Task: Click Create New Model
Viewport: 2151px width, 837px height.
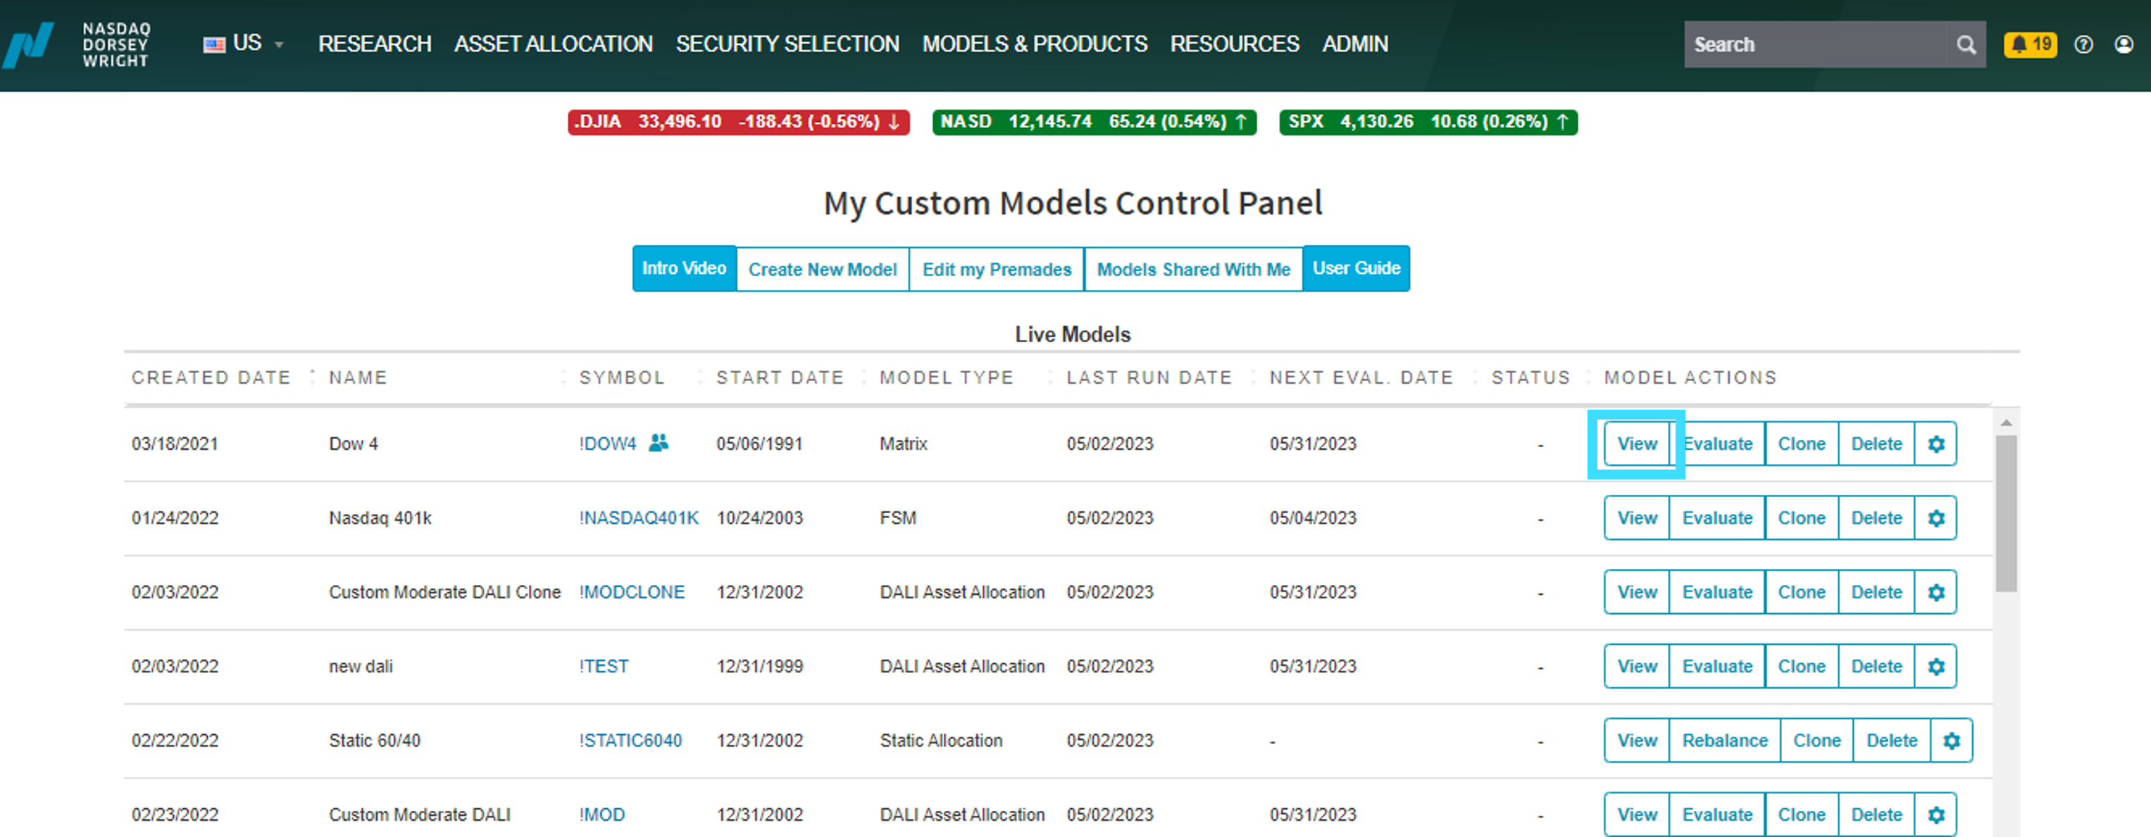Action: [x=823, y=270]
